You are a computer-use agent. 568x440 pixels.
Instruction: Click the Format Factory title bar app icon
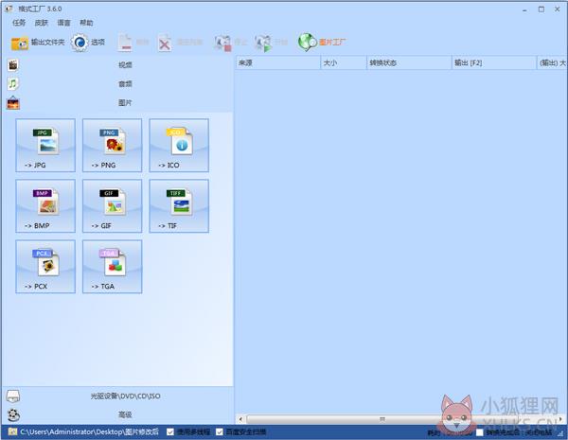(x=9, y=9)
